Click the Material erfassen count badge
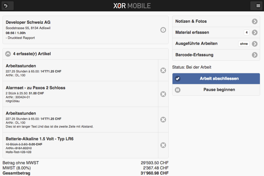This screenshot has height=176, width=264. tap(247, 33)
